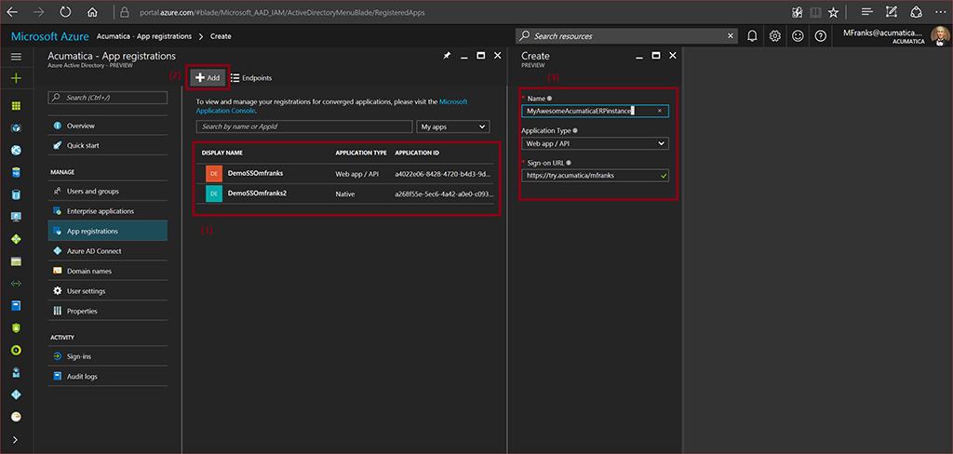The image size is (953, 454).
Task: Clear the Search resources box
Action: coord(731,36)
